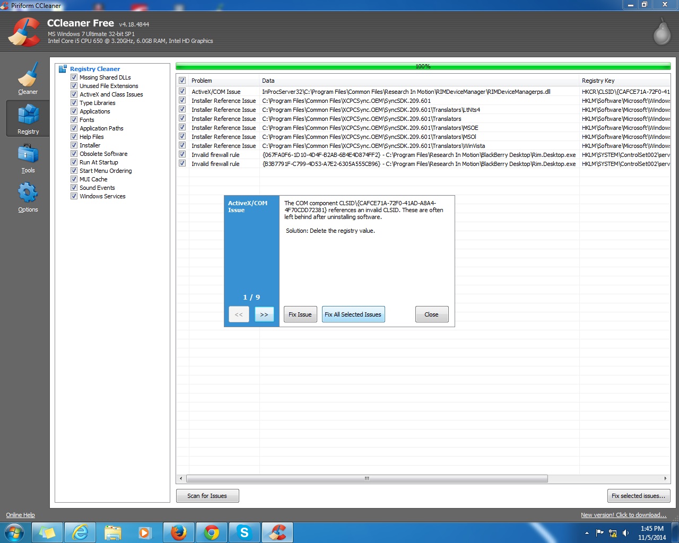Open the Cleaner section in sidebar
This screenshot has height=543, width=679.
(28, 78)
